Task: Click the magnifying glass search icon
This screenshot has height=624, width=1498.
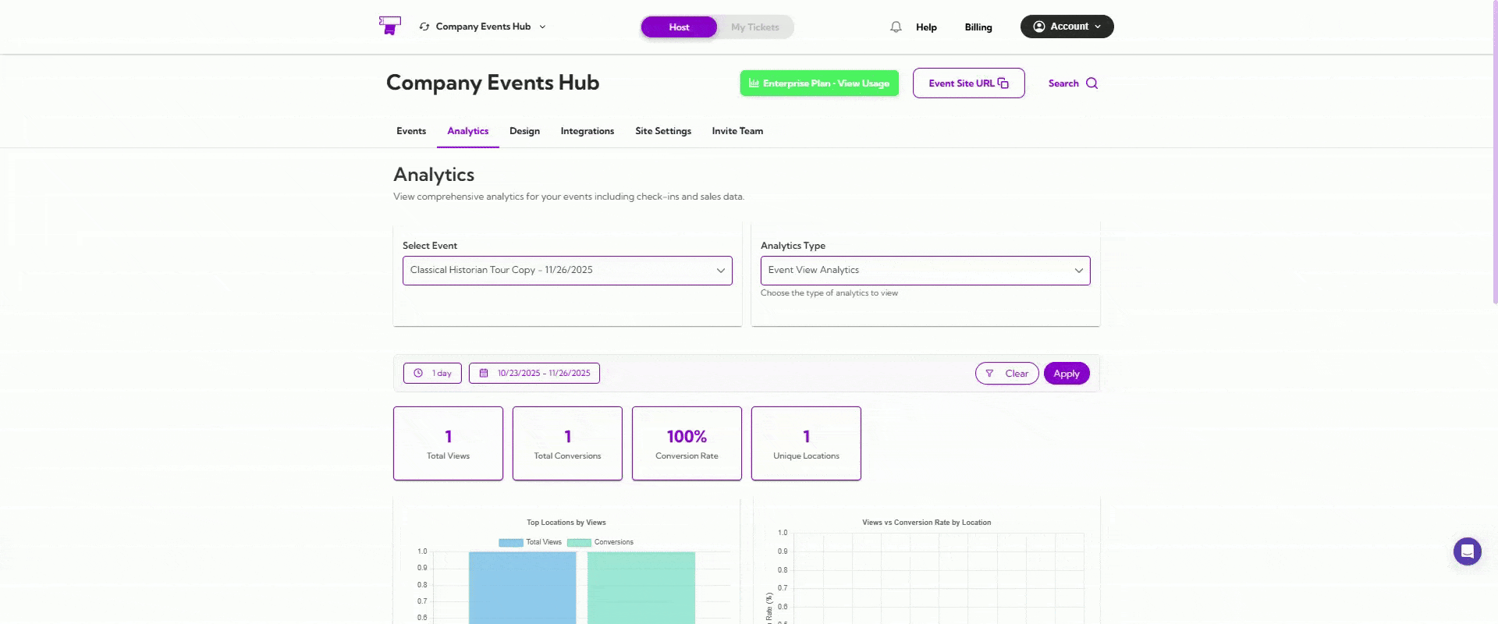Action: click(x=1092, y=83)
